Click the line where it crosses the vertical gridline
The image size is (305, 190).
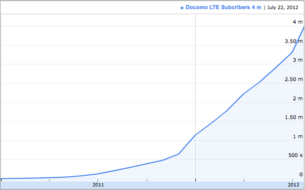click(195, 135)
